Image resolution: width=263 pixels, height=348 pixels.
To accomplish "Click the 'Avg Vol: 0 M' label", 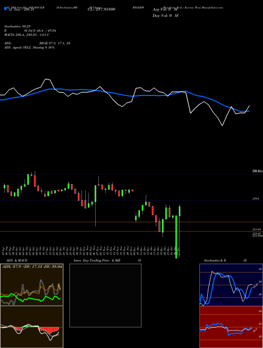I will click(165, 9).
